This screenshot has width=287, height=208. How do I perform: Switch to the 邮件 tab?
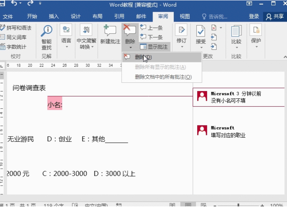pos(141,16)
